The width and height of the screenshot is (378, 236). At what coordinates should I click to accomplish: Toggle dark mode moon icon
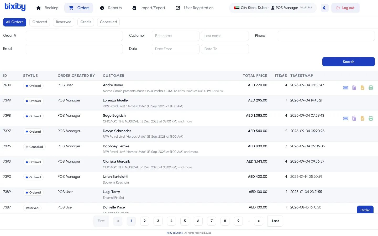coord(325,8)
